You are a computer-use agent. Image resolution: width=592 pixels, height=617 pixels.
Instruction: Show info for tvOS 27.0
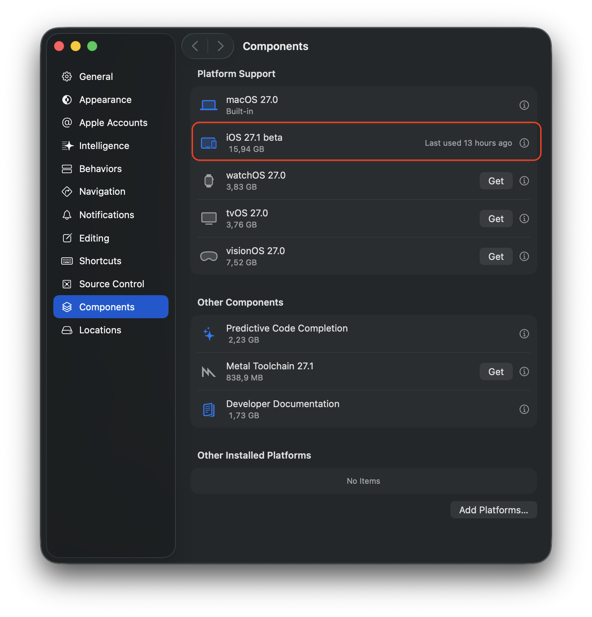[524, 219]
